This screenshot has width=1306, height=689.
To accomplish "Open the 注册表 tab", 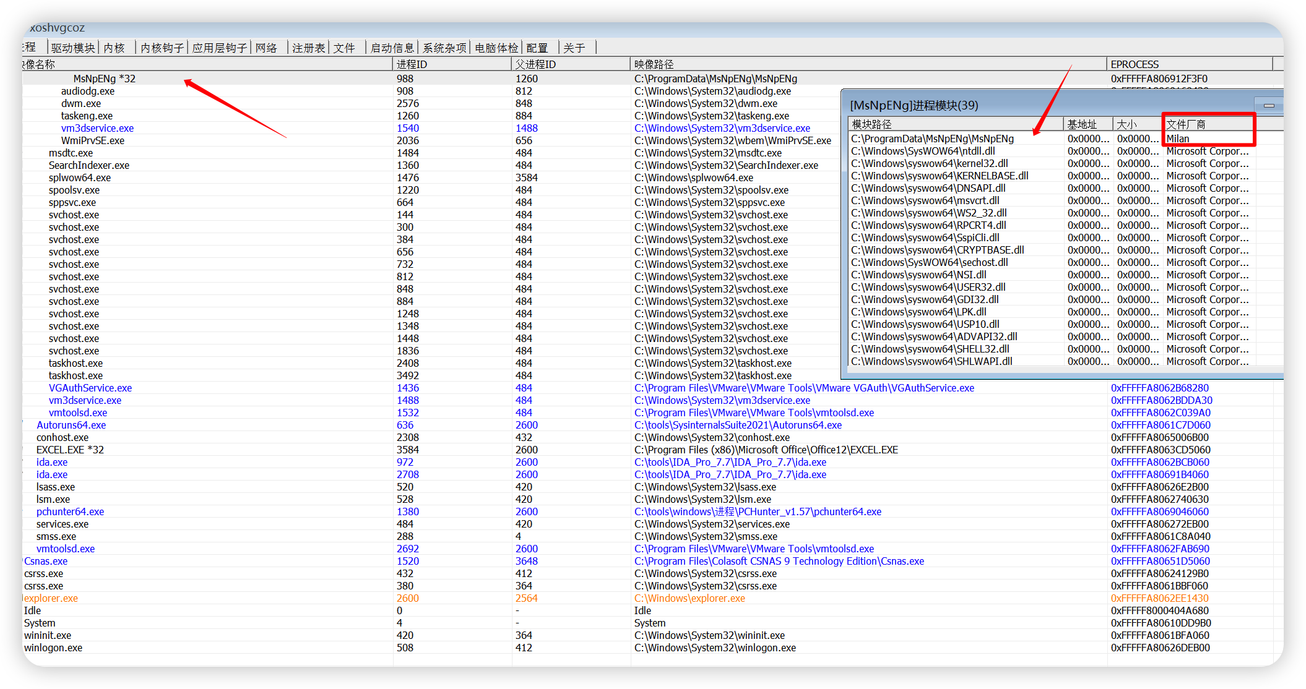I will pos(308,48).
